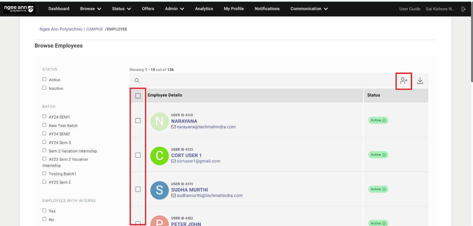This screenshot has width=473, height=226.
Task: Check the select-all checkbox in table header
Action: tap(138, 96)
